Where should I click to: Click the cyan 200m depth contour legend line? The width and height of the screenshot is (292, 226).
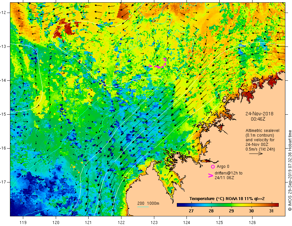pos(143,207)
